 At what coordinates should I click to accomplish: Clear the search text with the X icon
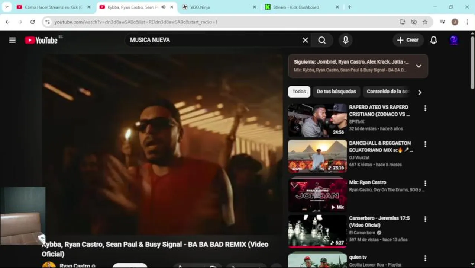(305, 40)
